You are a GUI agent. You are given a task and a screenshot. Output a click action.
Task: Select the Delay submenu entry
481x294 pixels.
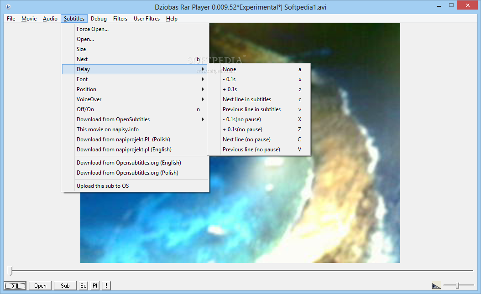tap(135, 69)
